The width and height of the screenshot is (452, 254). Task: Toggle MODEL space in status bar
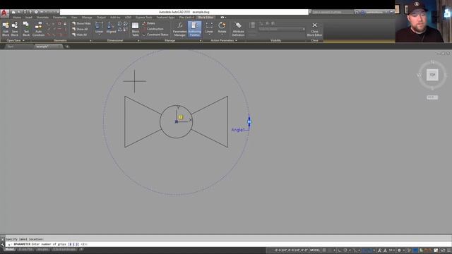pos(315,250)
